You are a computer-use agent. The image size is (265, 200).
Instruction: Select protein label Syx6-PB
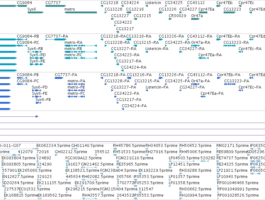(x=43, y=100)
